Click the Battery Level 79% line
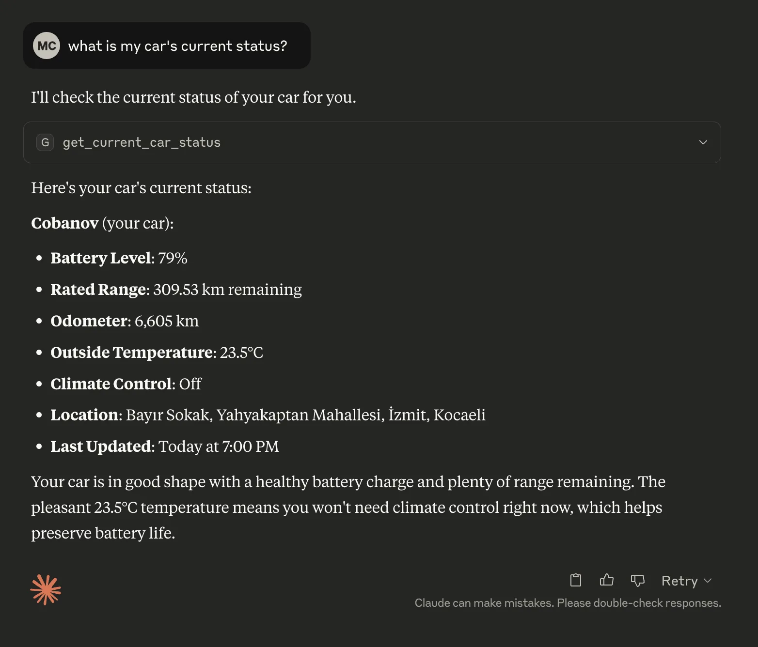758x647 pixels. (x=119, y=258)
